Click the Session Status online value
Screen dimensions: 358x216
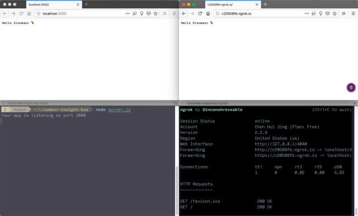coord(262,121)
